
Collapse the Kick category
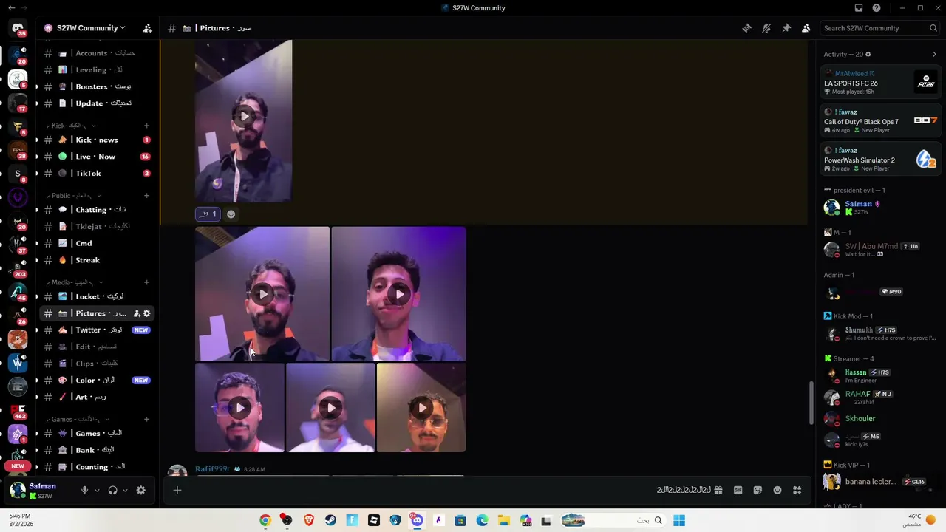tap(70, 126)
